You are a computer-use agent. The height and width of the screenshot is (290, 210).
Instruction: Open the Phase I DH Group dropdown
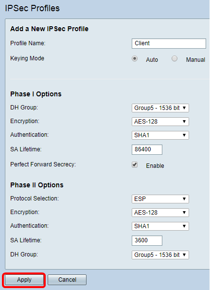(x=160, y=108)
